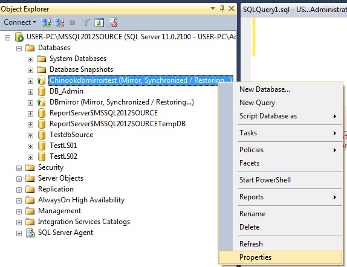Expand the Management folder
This screenshot has width=347, height=267.
tap(19, 211)
